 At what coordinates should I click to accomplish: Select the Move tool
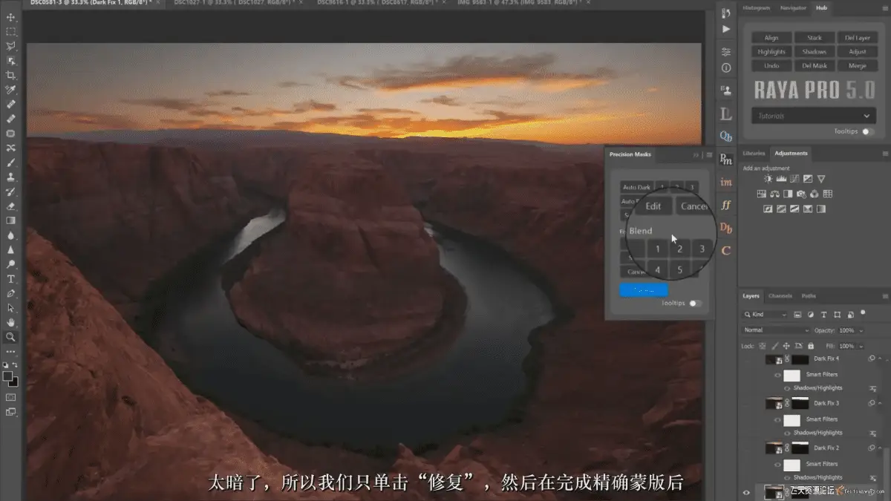click(x=11, y=17)
